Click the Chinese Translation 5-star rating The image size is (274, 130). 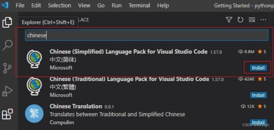coord(262,106)
